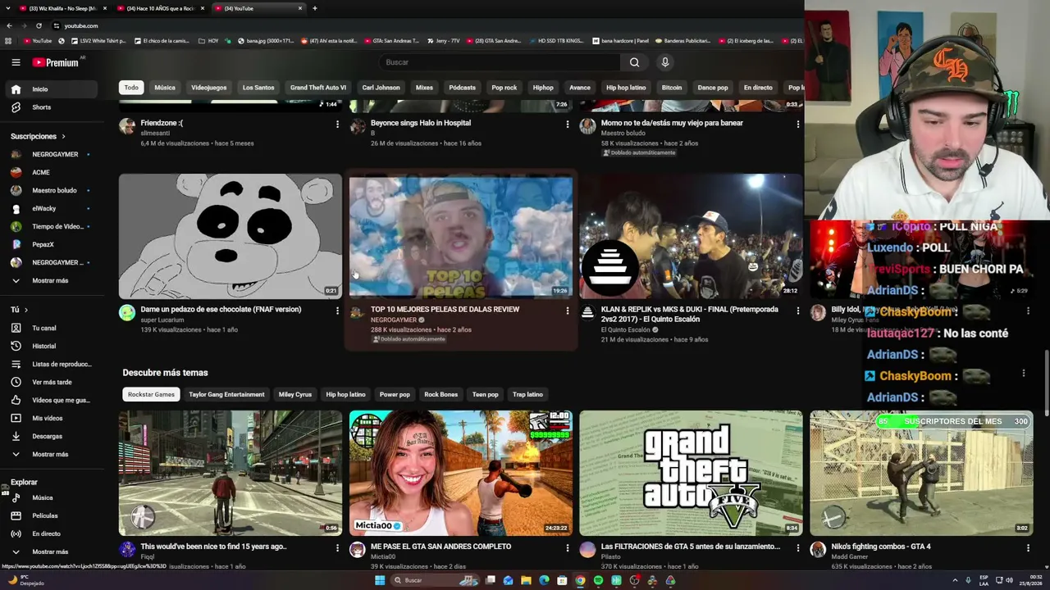This screenshot has width=1050, height=590.
Task: Choose the Miley Cyrus topic chip
Action: point(295,394)
